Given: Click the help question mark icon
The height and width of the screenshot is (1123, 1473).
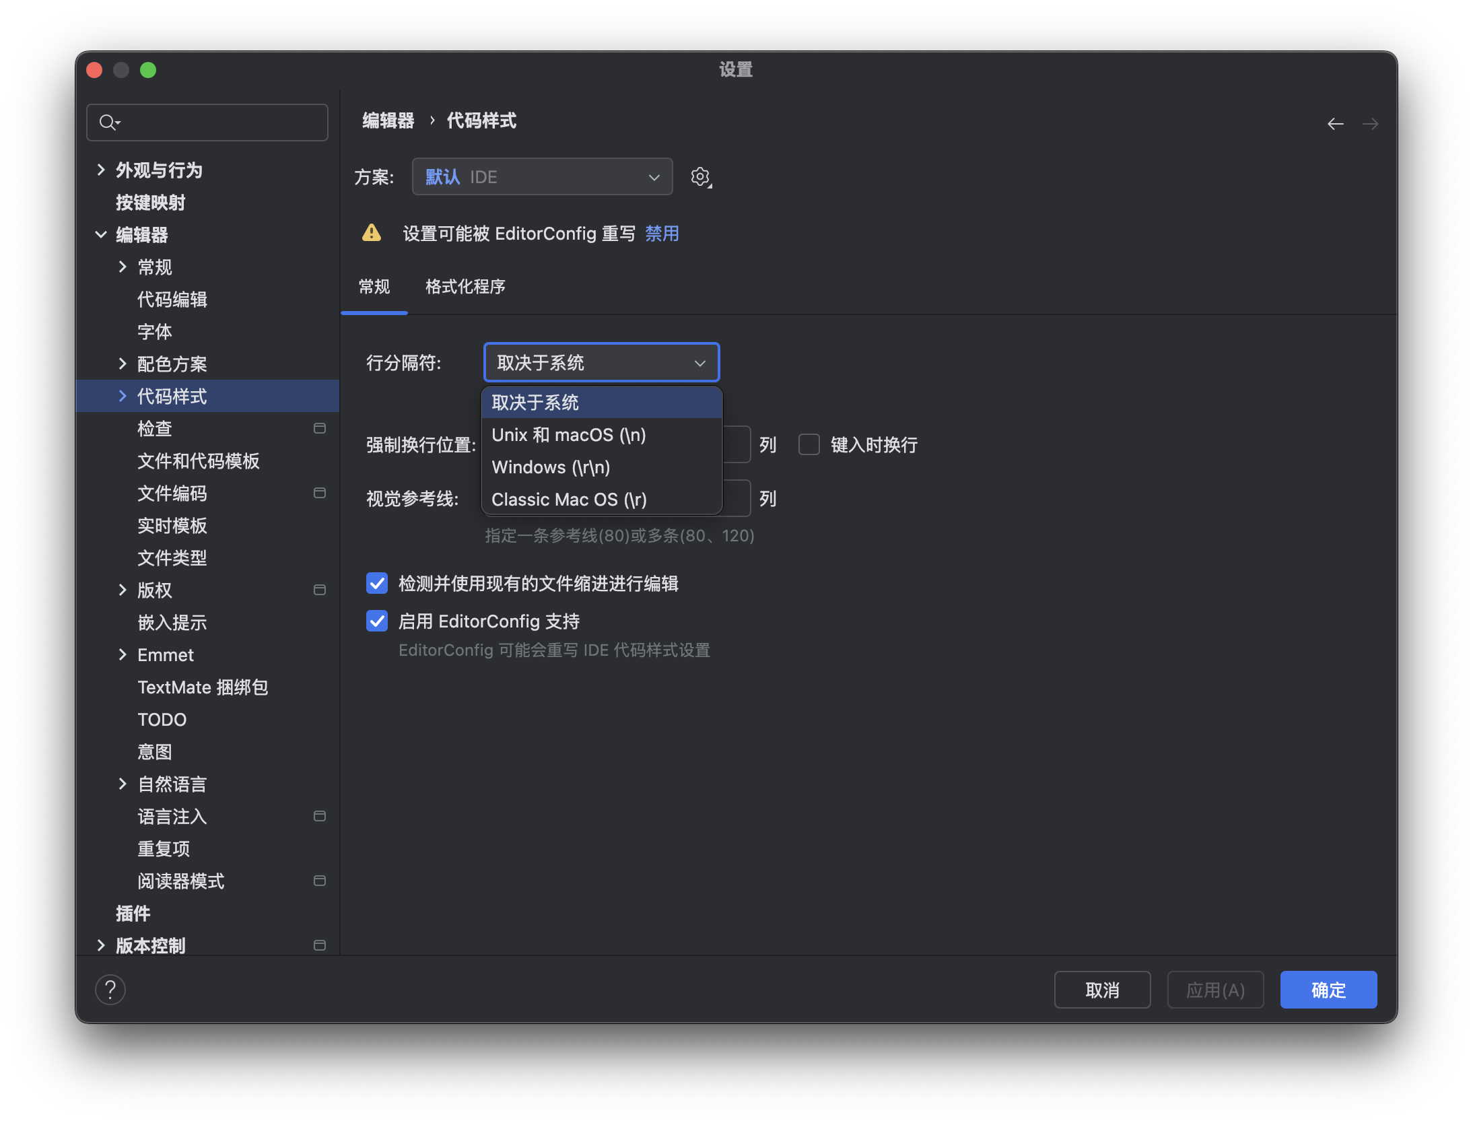Looking at the screenshot, I should coord(110,990).
